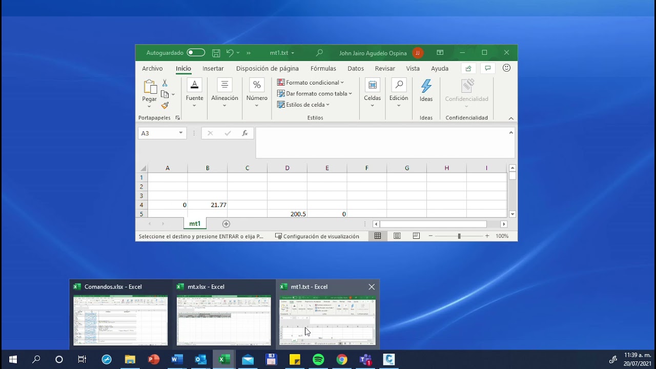
Task: Select the mt1 sheet tab
Action: [x=195, y=224]
